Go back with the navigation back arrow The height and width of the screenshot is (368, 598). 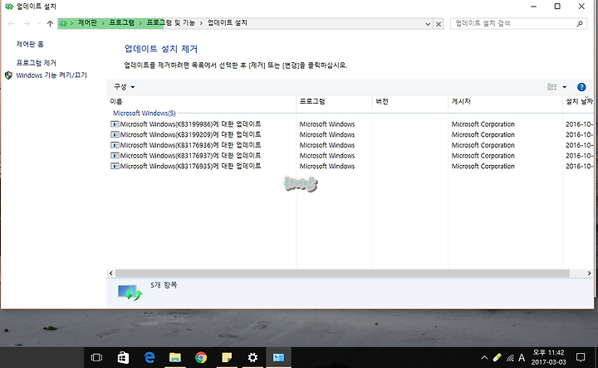(x=12, y=23)
